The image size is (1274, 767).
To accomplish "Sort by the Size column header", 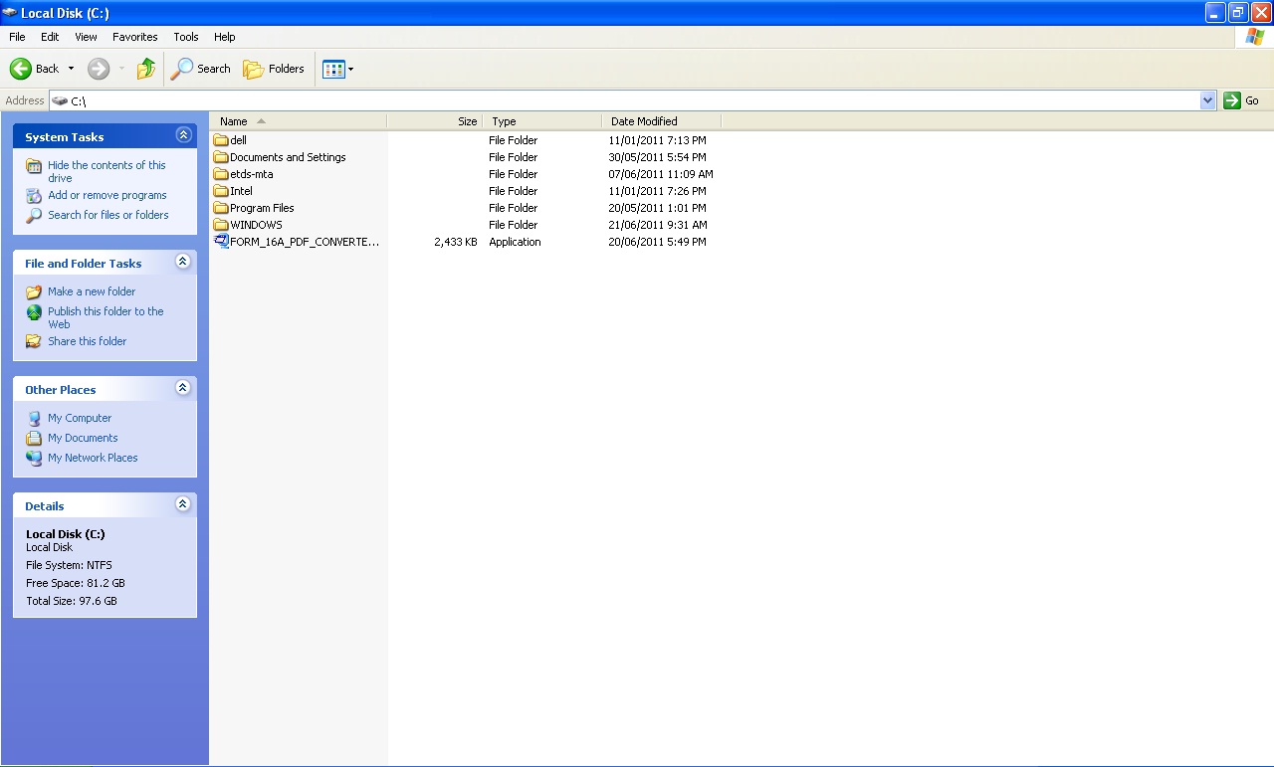I will click(x=435, y=121).
